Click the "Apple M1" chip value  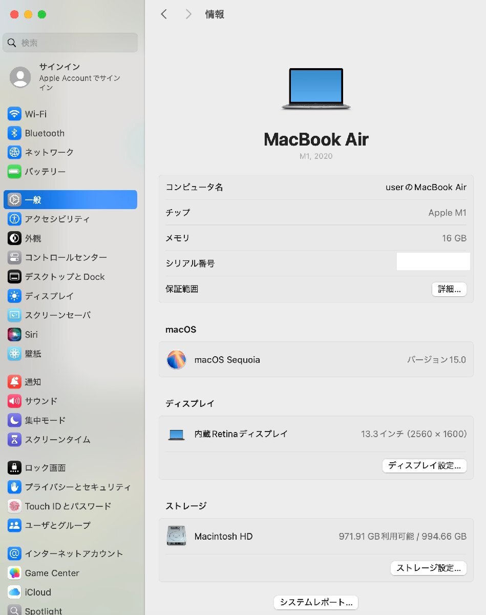point(448,213)
